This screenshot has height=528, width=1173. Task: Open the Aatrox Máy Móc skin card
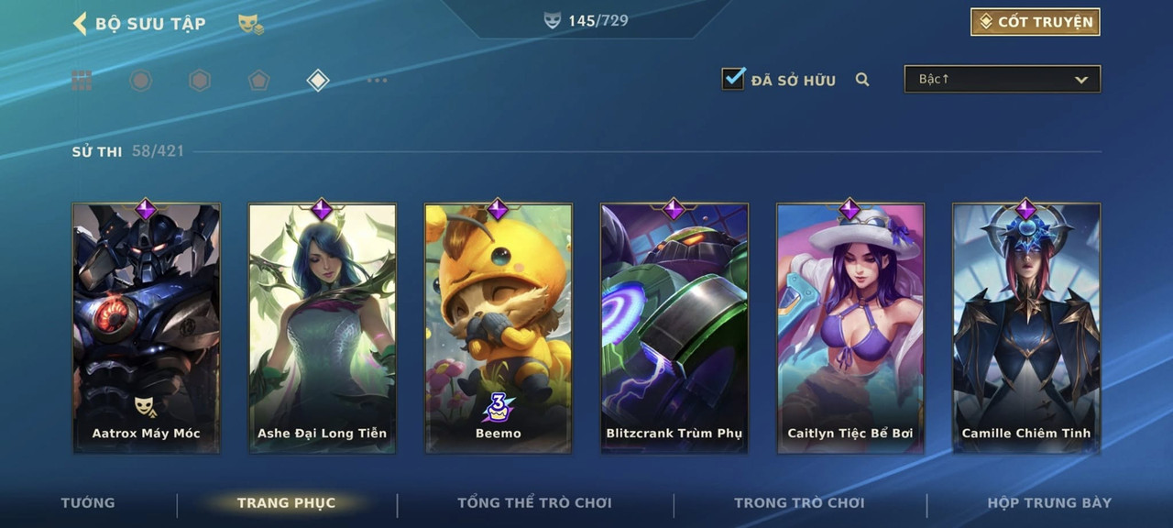click(x=147, y=328)
